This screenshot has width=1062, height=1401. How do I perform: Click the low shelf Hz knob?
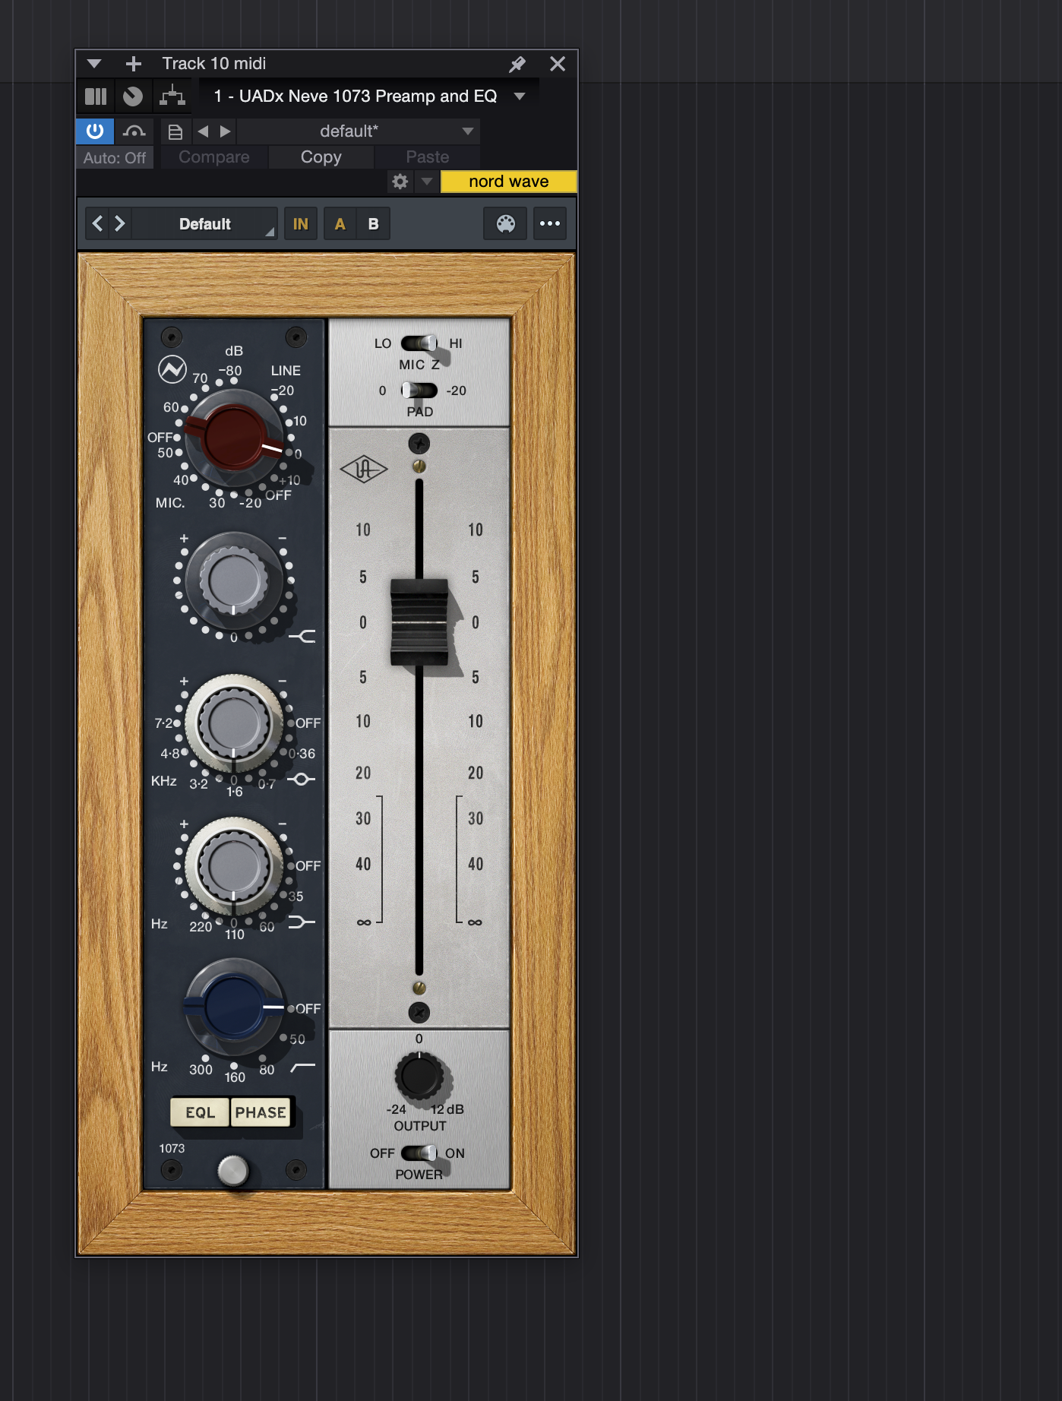click(x=234, y=866)
